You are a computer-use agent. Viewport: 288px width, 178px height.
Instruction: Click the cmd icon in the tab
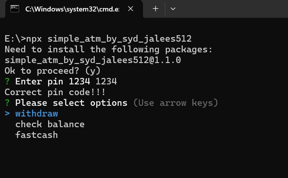15,9
